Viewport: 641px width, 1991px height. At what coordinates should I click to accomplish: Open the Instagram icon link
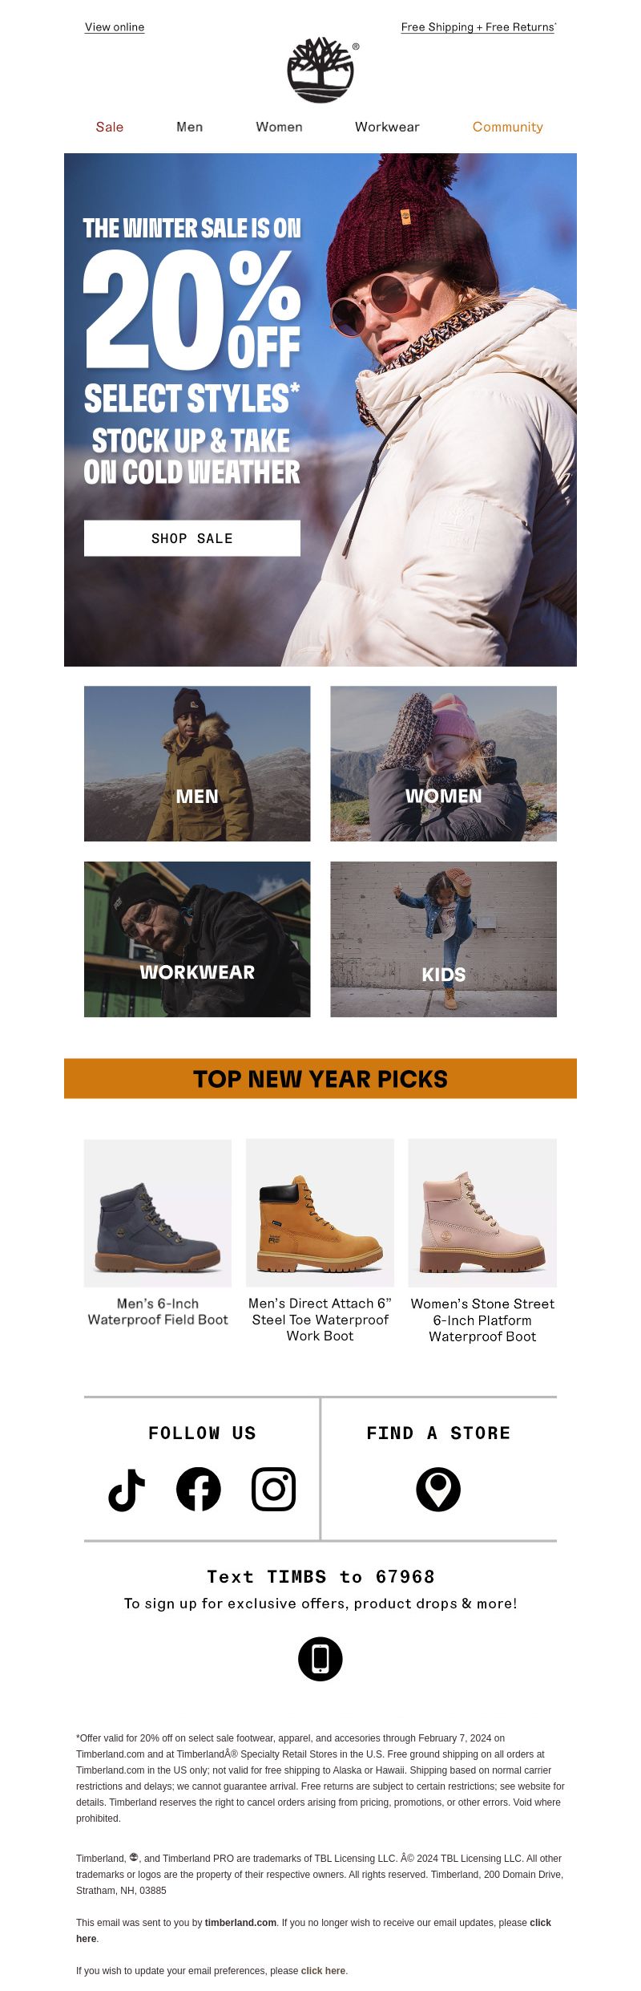pos(274,1490)
